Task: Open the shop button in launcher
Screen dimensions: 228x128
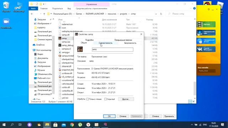Action: tap(206, 25)
